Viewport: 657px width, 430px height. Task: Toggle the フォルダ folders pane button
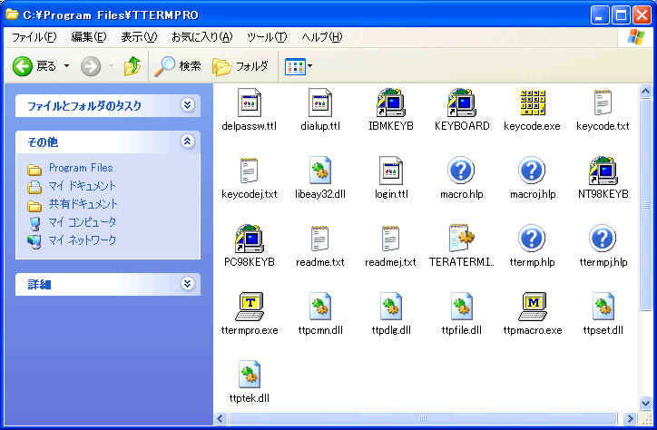pyautogui.click(x=240, y=65)
